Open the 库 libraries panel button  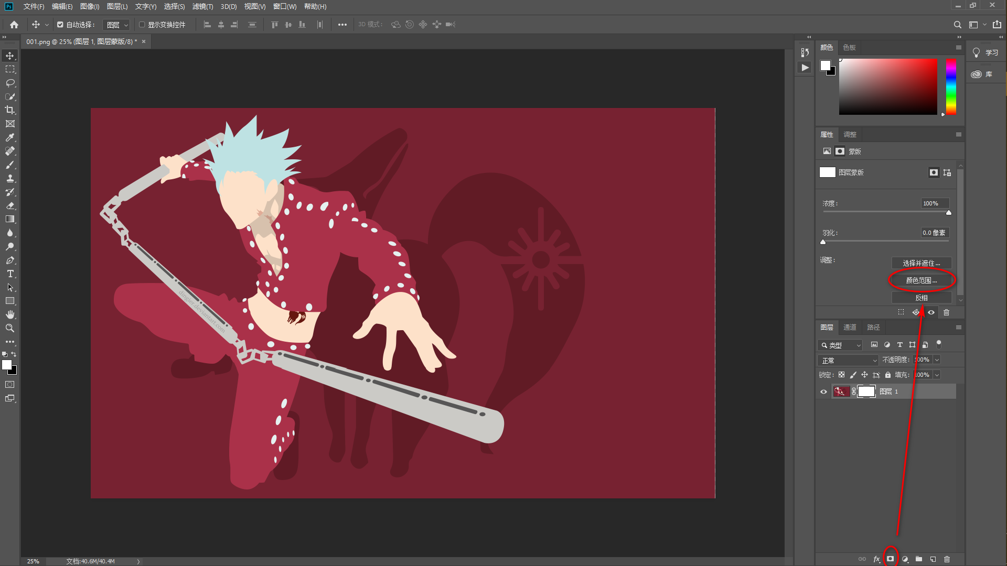pos(982,74)
